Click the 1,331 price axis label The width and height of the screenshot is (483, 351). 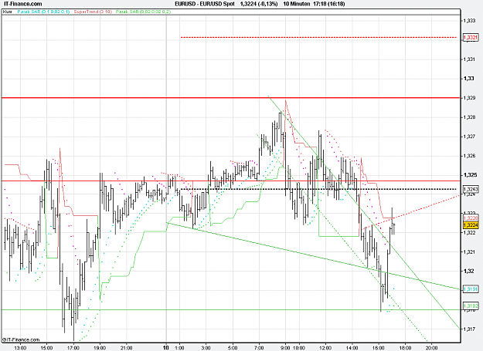click(x=469, y=59)
